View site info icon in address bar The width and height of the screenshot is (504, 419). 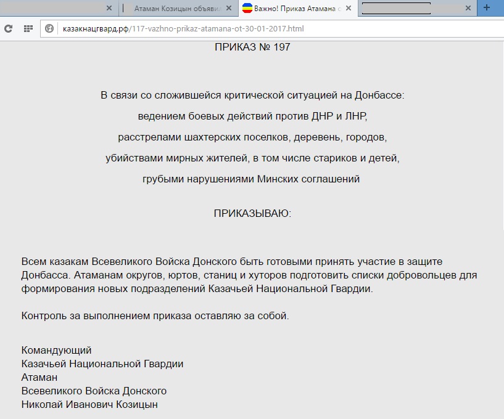point(49,29)
